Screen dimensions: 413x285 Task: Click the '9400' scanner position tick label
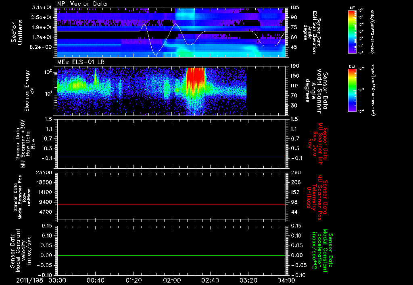click(x=46, y=202)
